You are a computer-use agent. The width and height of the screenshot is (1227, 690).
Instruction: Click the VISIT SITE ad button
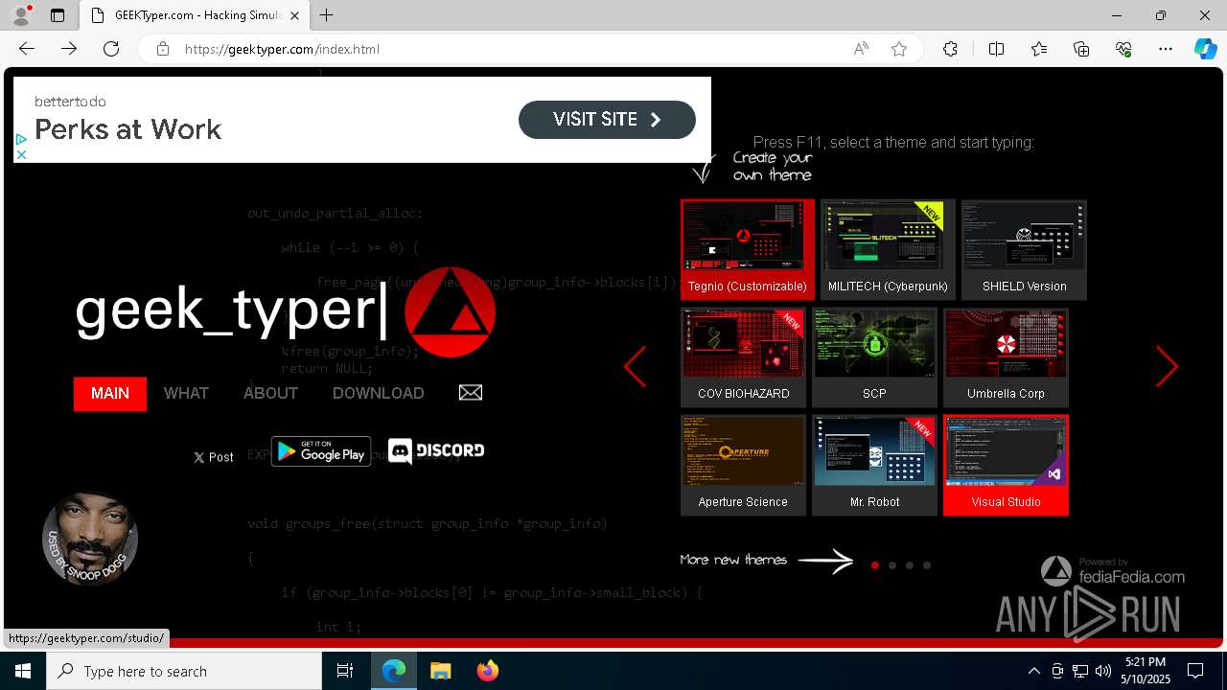pos(607,120)
